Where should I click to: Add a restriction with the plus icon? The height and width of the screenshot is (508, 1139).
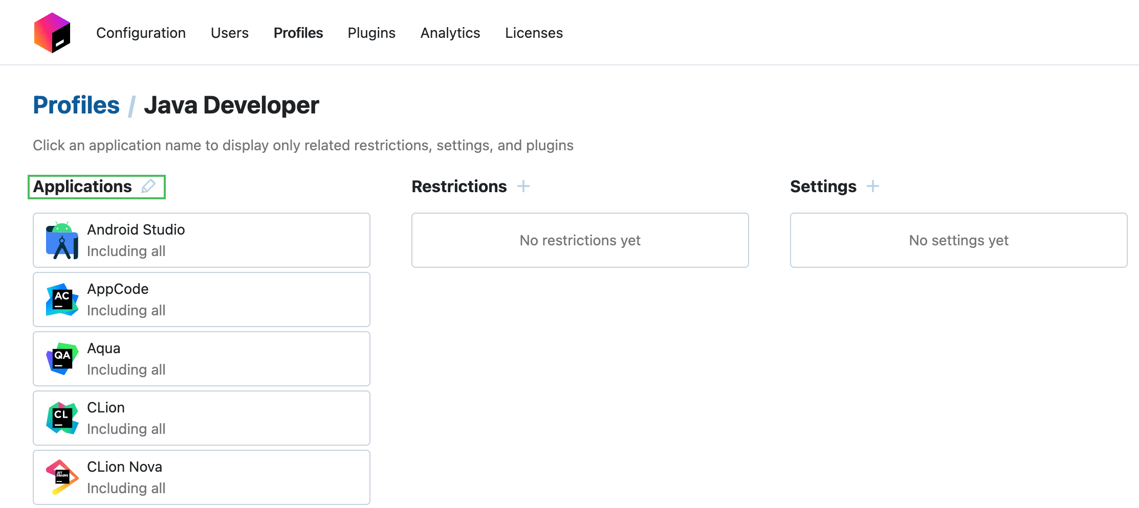point(523,186)
